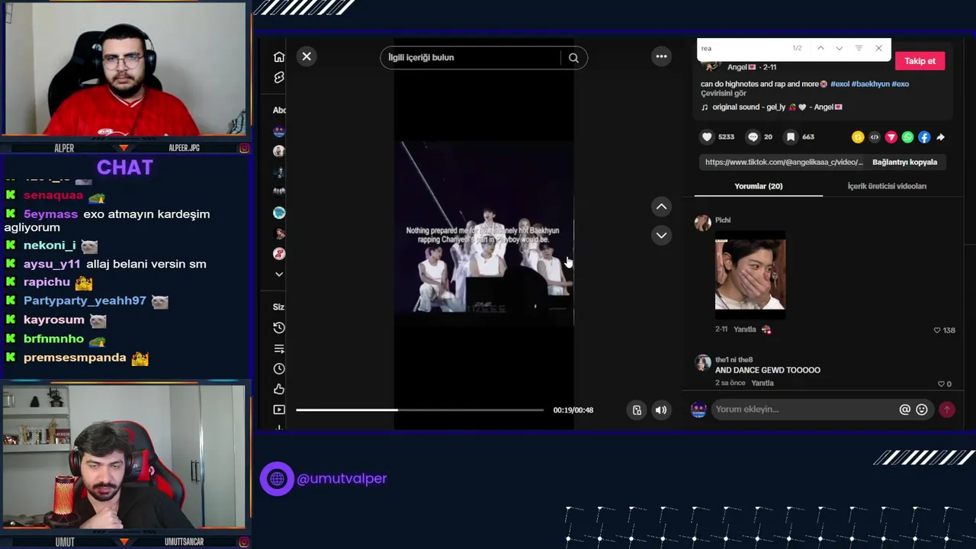976x549 pixels.
Task: Open the Liked videos thumbs-up icon
Action: (279, 390)
